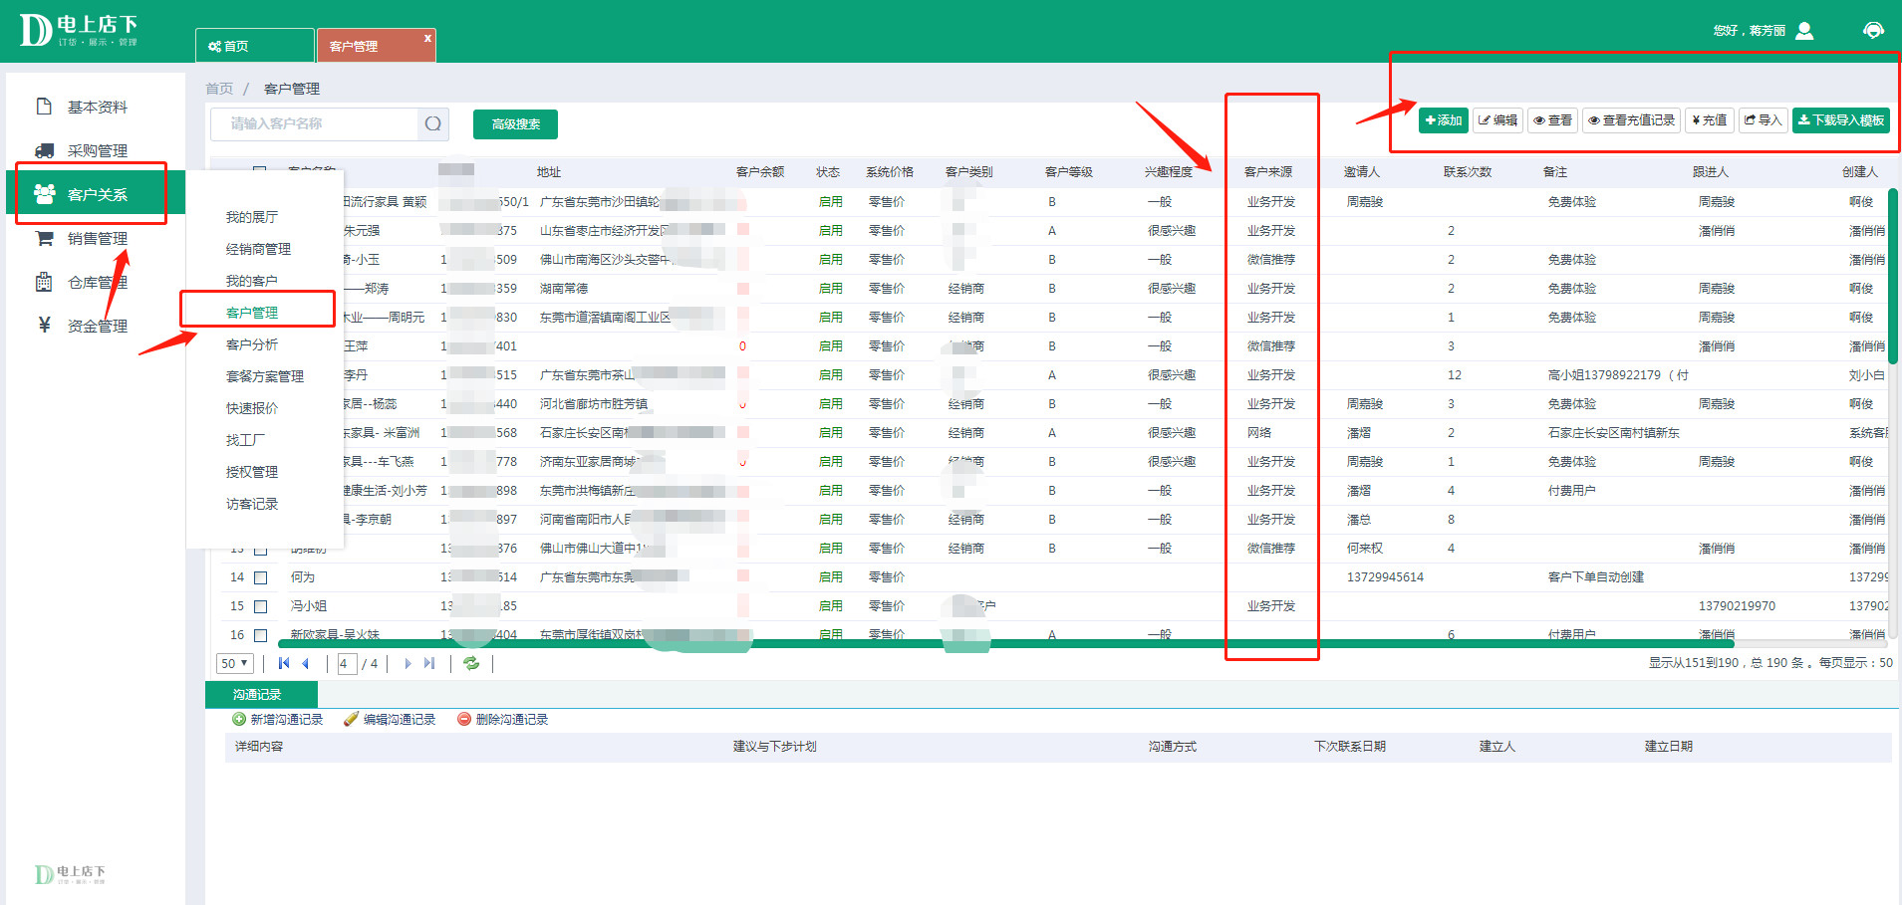Image resolution: width=1902 pixels, height=905 pixels.
Task: Check the checkbox for row 14 何为
Action: (x=261, y=577)
